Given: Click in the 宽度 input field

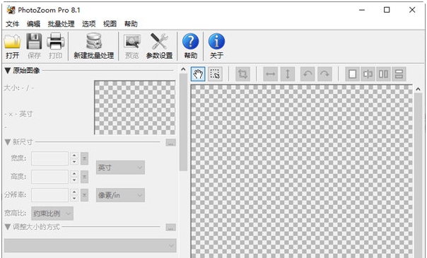Looking at the screenshot, I should click(49, 158).
